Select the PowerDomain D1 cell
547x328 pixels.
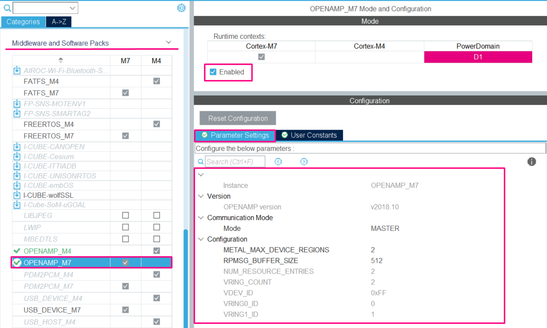click(x=478, y=57)
